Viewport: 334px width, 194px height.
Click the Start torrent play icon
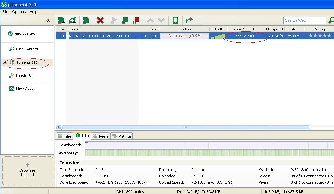(x=114, y=20)
